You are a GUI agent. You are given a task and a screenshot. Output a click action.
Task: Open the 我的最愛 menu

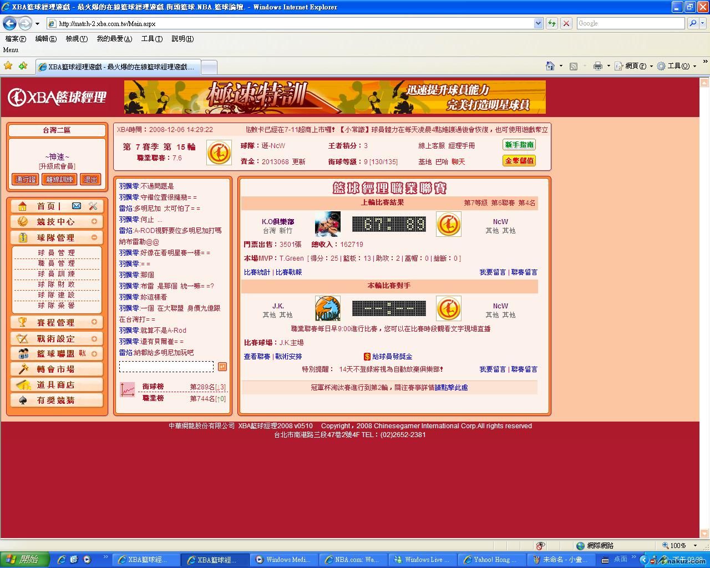tap(114, 39)
